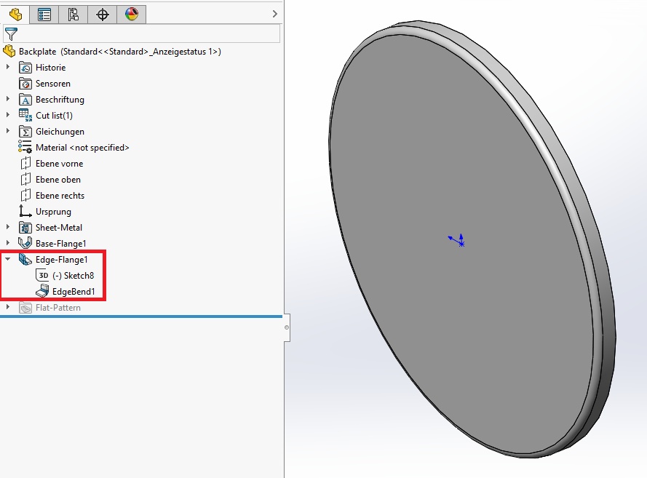Click the Ursprung origin icon

[25, 211]
